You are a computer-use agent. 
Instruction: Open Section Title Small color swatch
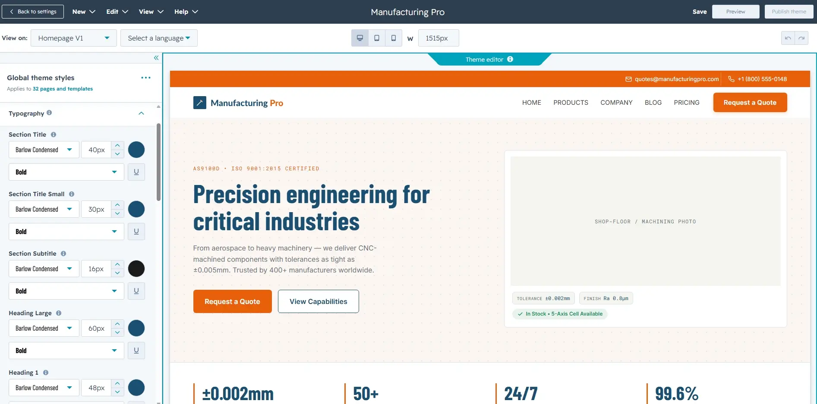(136, 209)
